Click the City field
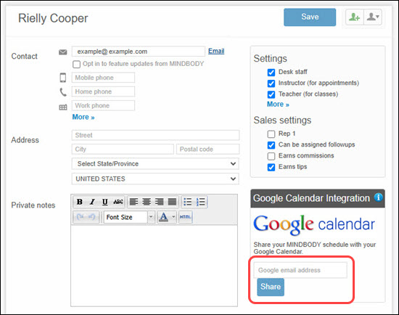The width and height of the screenshot is (399, 315). click(x=123, y=150)
